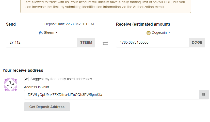Viewport: 210px width, 122px height.
Task: Click into the receive address input
Action: click(111, 95)
